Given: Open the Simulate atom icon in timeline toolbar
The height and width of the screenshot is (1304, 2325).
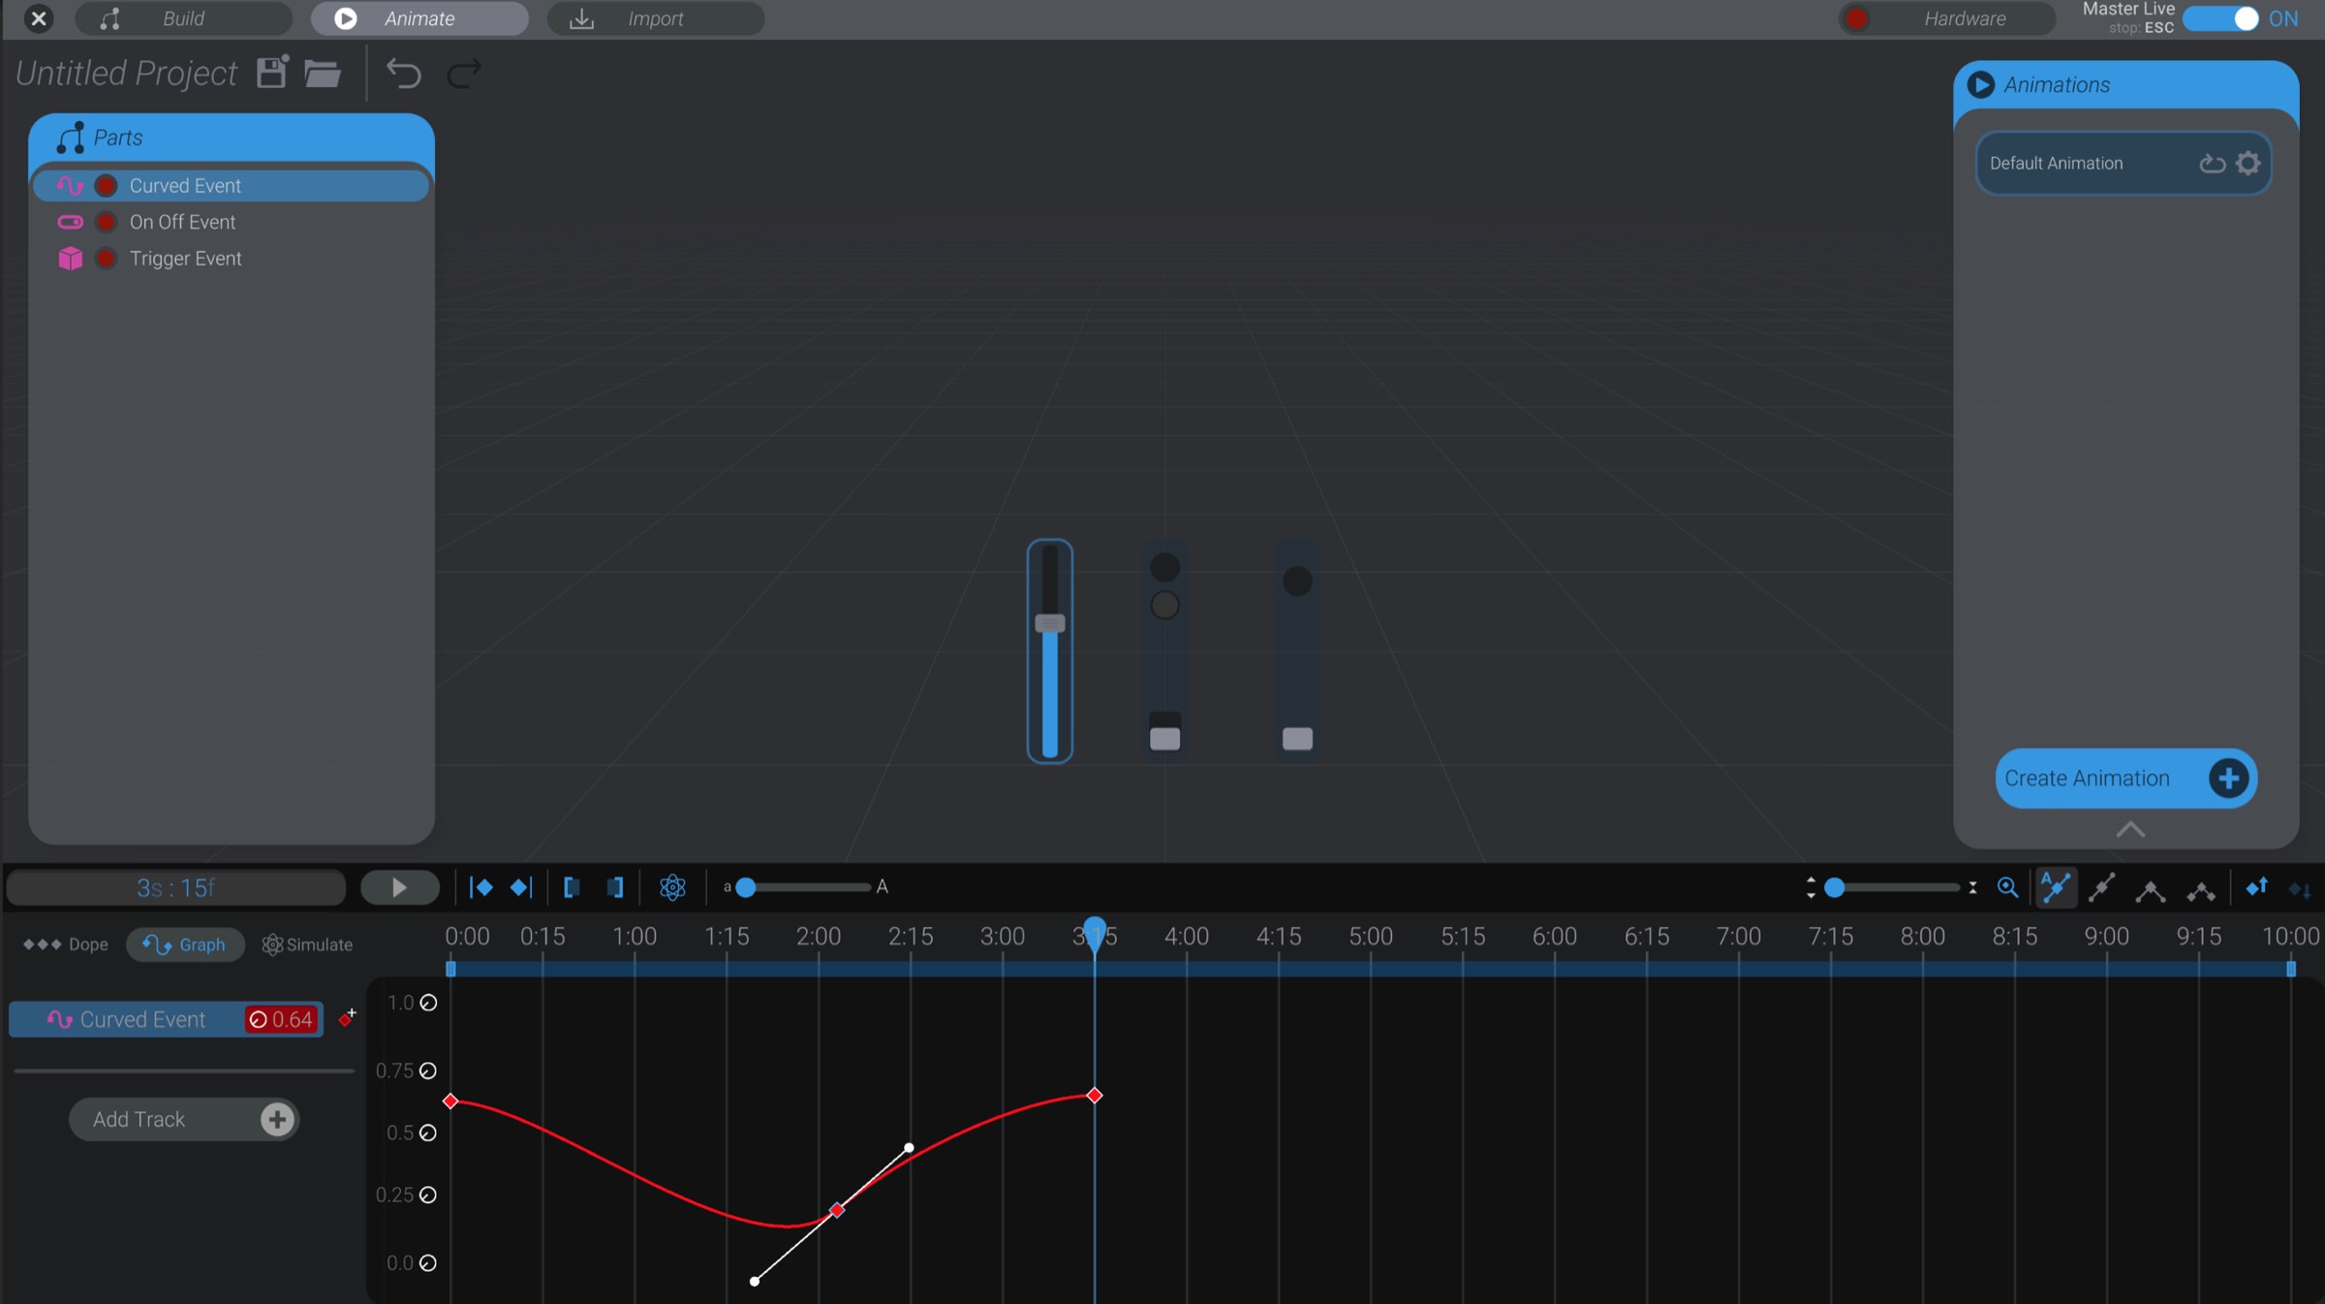Looking at the screenshot, I should point(672,887).
